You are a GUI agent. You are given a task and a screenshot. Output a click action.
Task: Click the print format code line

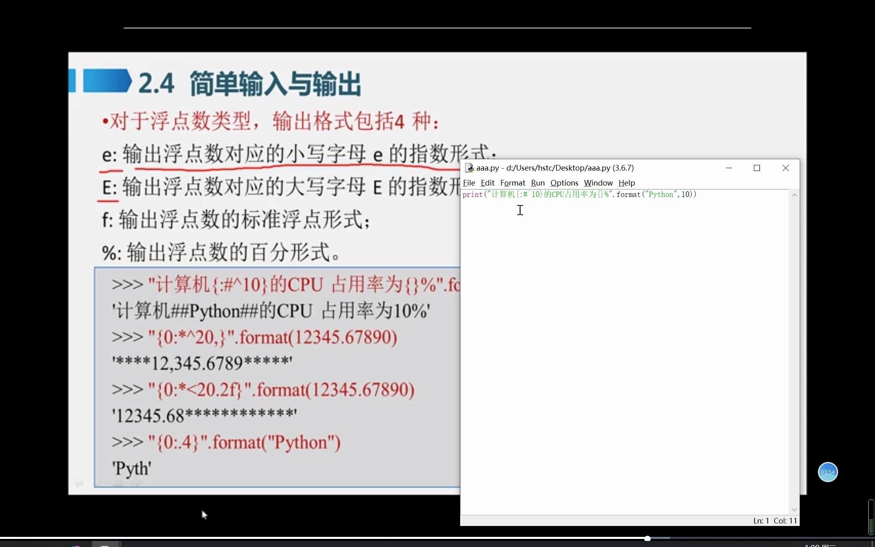point(580,194)
